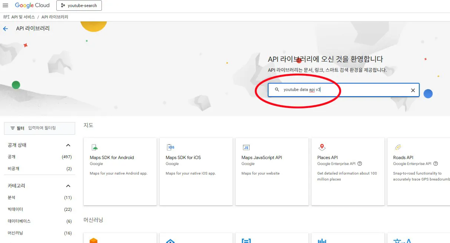Filter by 비공개 visibility option

tap(13, 169)
